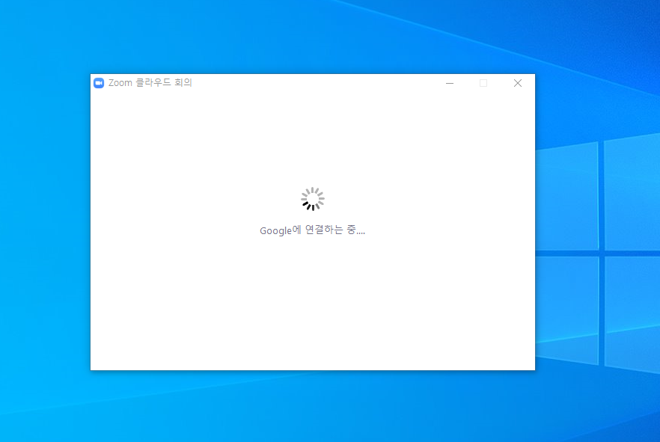Click the disabled maximize button

pyautogui.click(x=483, y=83)
